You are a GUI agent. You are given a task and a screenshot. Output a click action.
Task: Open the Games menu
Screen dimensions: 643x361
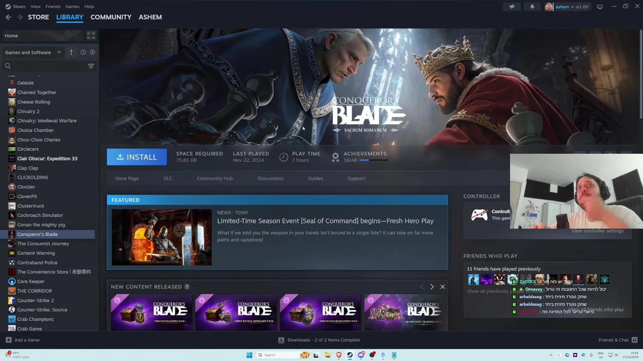click(x=72, y=7)
